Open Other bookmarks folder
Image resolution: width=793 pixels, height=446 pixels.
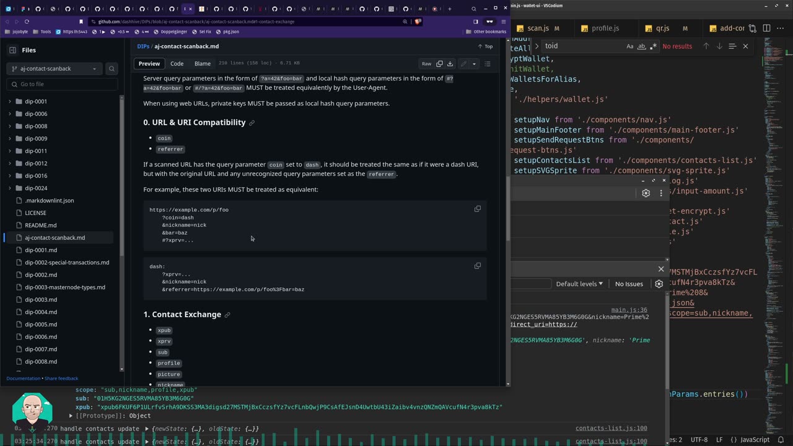coord(486,32)
